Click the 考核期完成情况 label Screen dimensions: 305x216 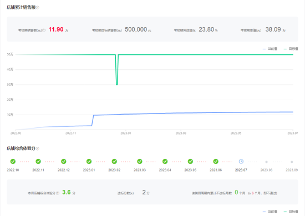pos(185,30)
